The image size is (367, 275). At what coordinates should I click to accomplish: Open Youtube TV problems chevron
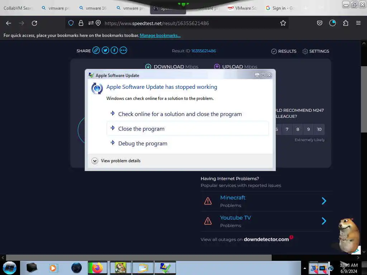pyautogui.click(x=324, y=221)
